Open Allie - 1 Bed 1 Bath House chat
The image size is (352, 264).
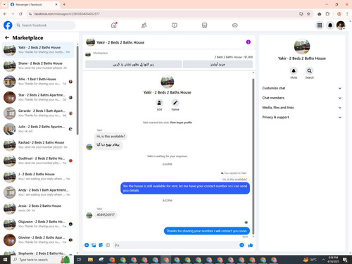[38, 82]
